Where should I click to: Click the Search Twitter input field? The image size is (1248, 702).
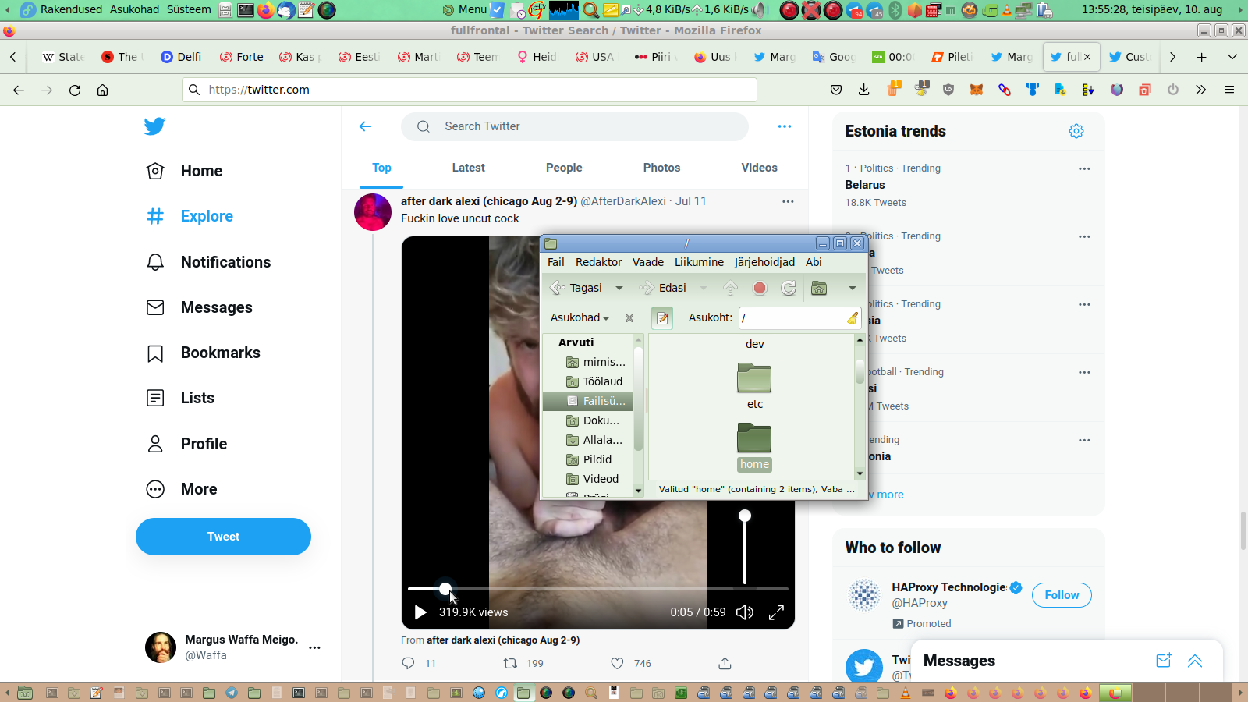point(575,126)
